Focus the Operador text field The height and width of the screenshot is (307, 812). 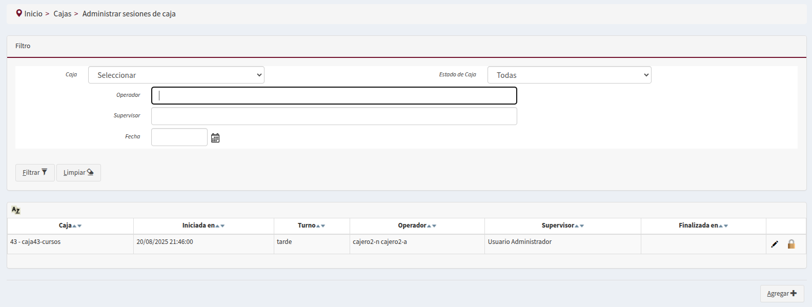click(334, 96)
